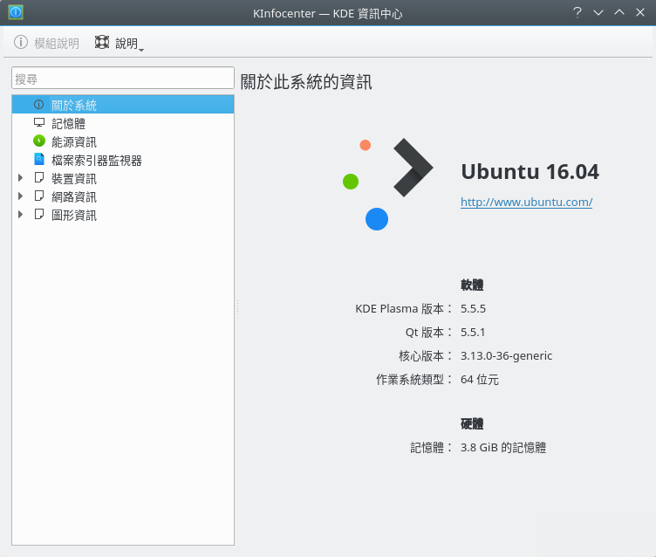656x557 pixels.
Task: Minimize the KInfocenter window
Action: pyautogui.click(x=598, y=12)
